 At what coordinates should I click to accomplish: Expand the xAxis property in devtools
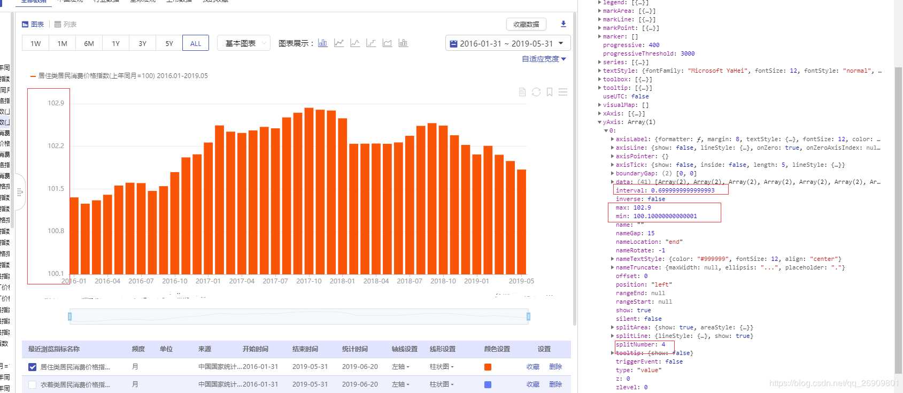tap(599, 113)
